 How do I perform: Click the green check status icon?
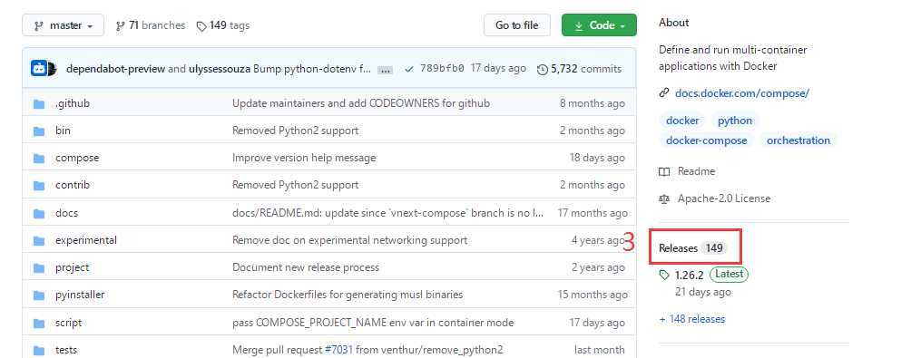click(409, 69)
